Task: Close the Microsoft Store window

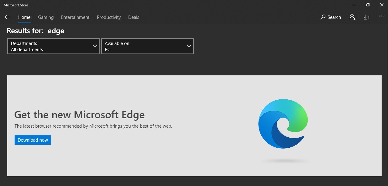Action: (381, 5)
